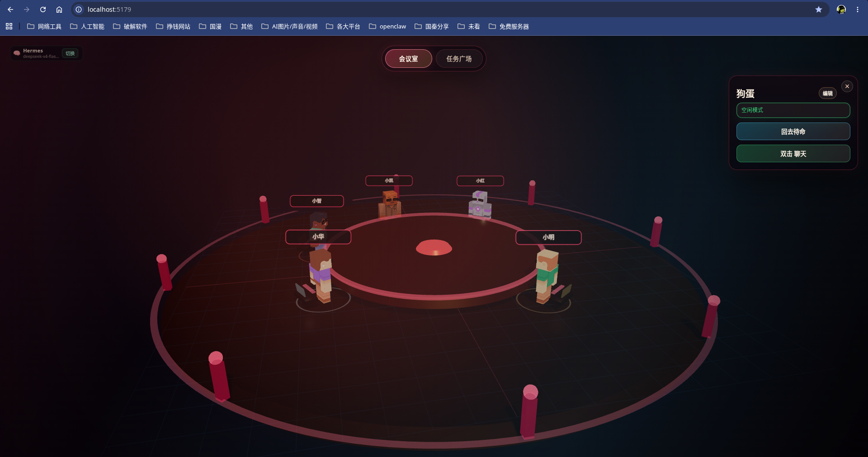Image resolution: width=868 pixels, height=457 pixels.
Task: Open the 其他 bookmark folder
Action: point(241,27)
